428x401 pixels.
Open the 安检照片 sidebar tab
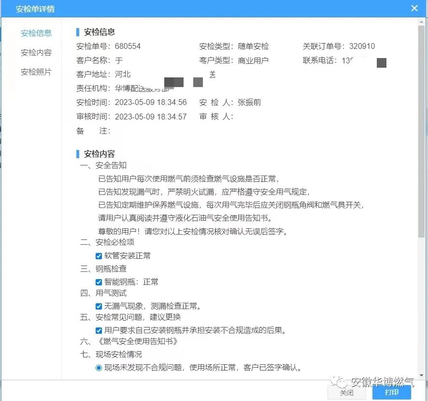[x=36, y=72]
